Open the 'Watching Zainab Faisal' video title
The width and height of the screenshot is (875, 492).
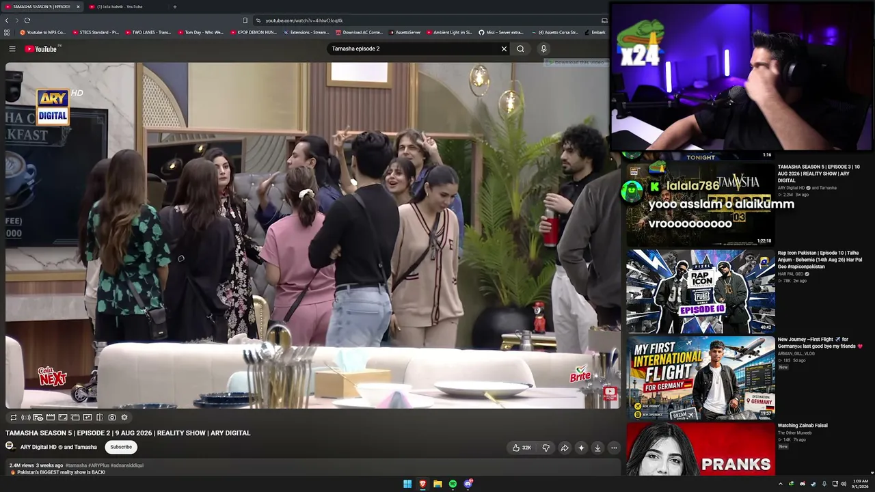pyautogui.click(x=803, y=426)
